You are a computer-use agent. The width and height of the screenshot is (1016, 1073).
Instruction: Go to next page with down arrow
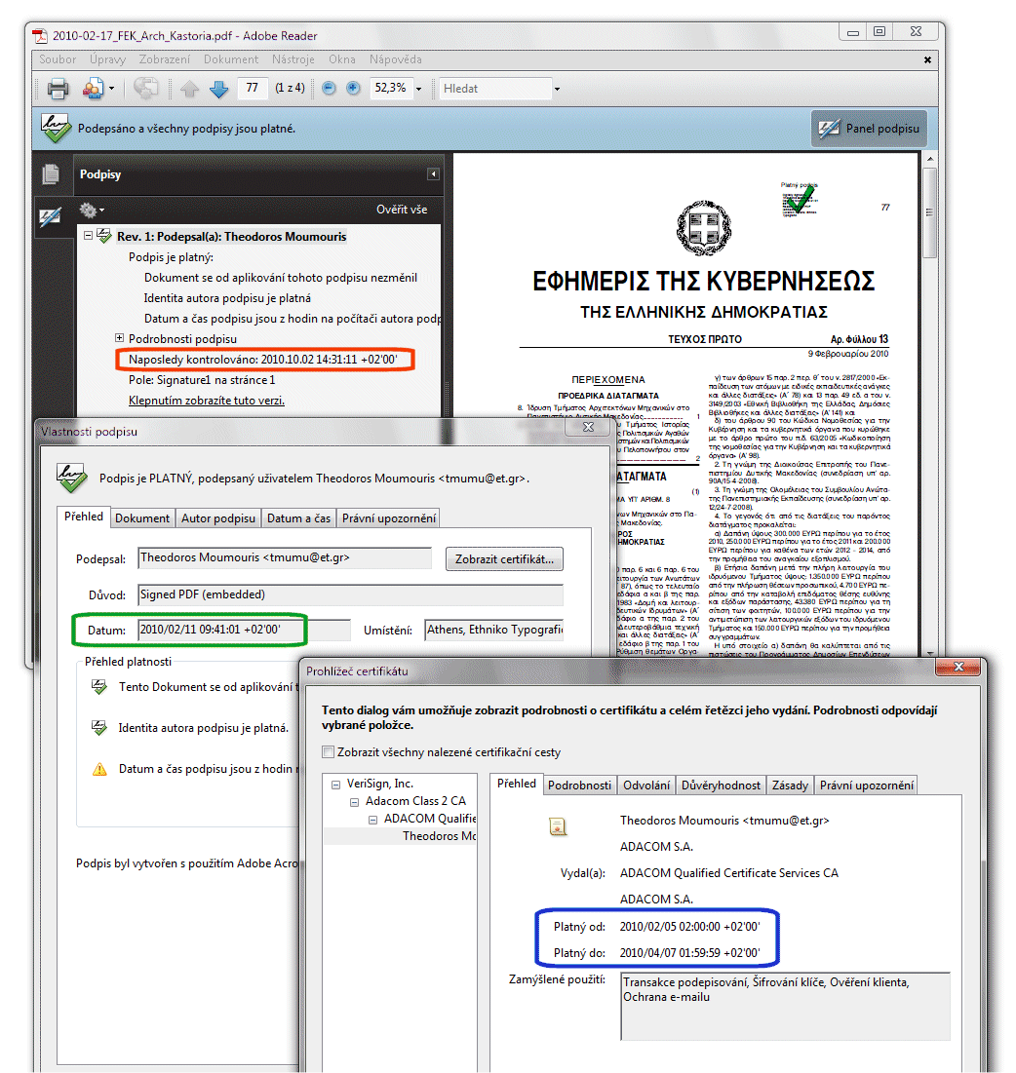(219, 89)
